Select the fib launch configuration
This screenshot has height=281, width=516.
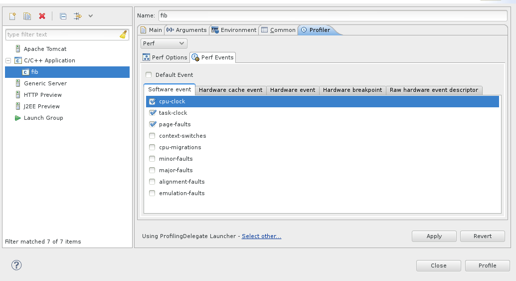pyautogui.click(x=67, y=72)
